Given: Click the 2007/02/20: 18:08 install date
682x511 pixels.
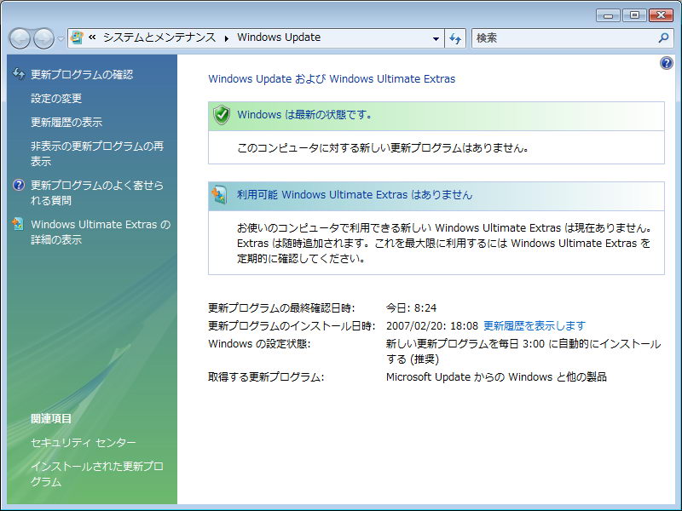Looking at the screenshot, I should click(x=432, y=326).
